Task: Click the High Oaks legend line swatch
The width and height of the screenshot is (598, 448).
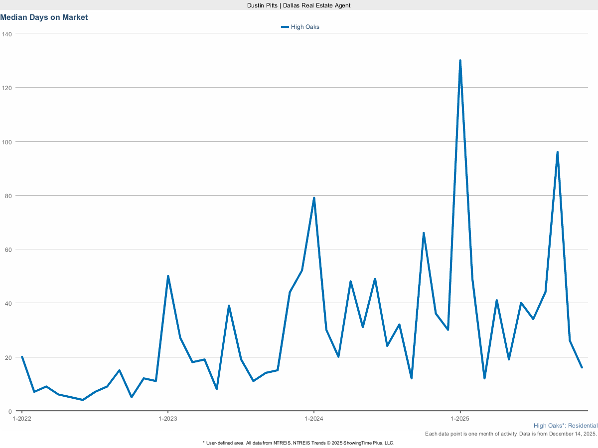Action: pos(285,27)
